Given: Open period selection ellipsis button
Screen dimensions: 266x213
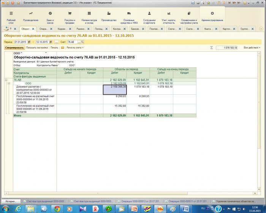Looking at the screenshot, I should click(56, 42).
